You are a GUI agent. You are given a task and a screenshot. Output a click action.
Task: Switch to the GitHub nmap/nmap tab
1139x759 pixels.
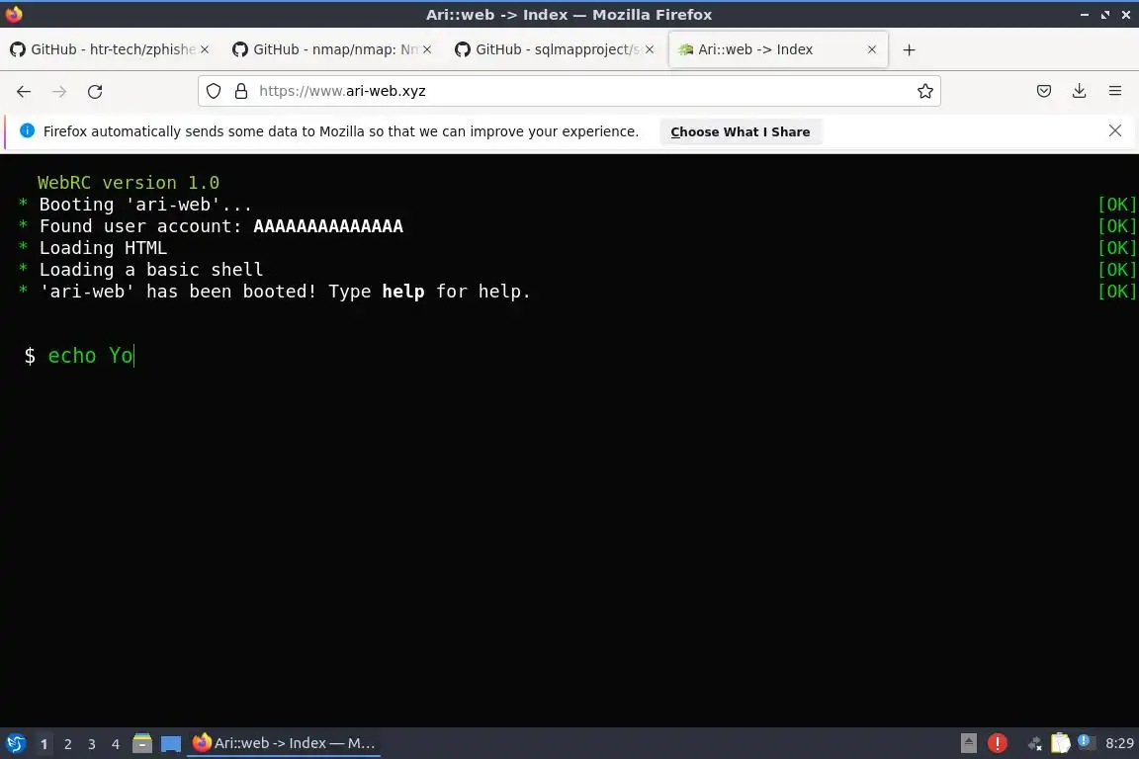click(x=332, y=49)
